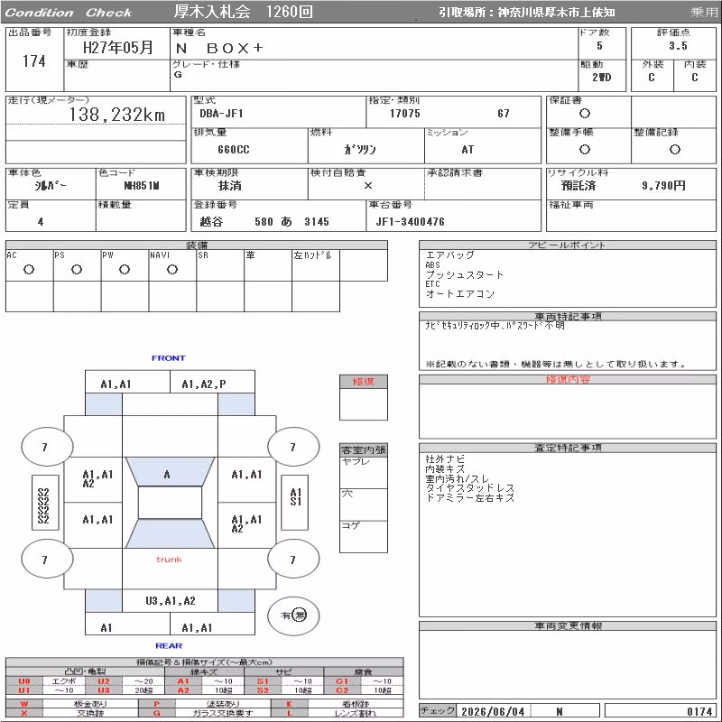Click the red W code for 板金あり

pyautogui.click(x=24, y=704)
